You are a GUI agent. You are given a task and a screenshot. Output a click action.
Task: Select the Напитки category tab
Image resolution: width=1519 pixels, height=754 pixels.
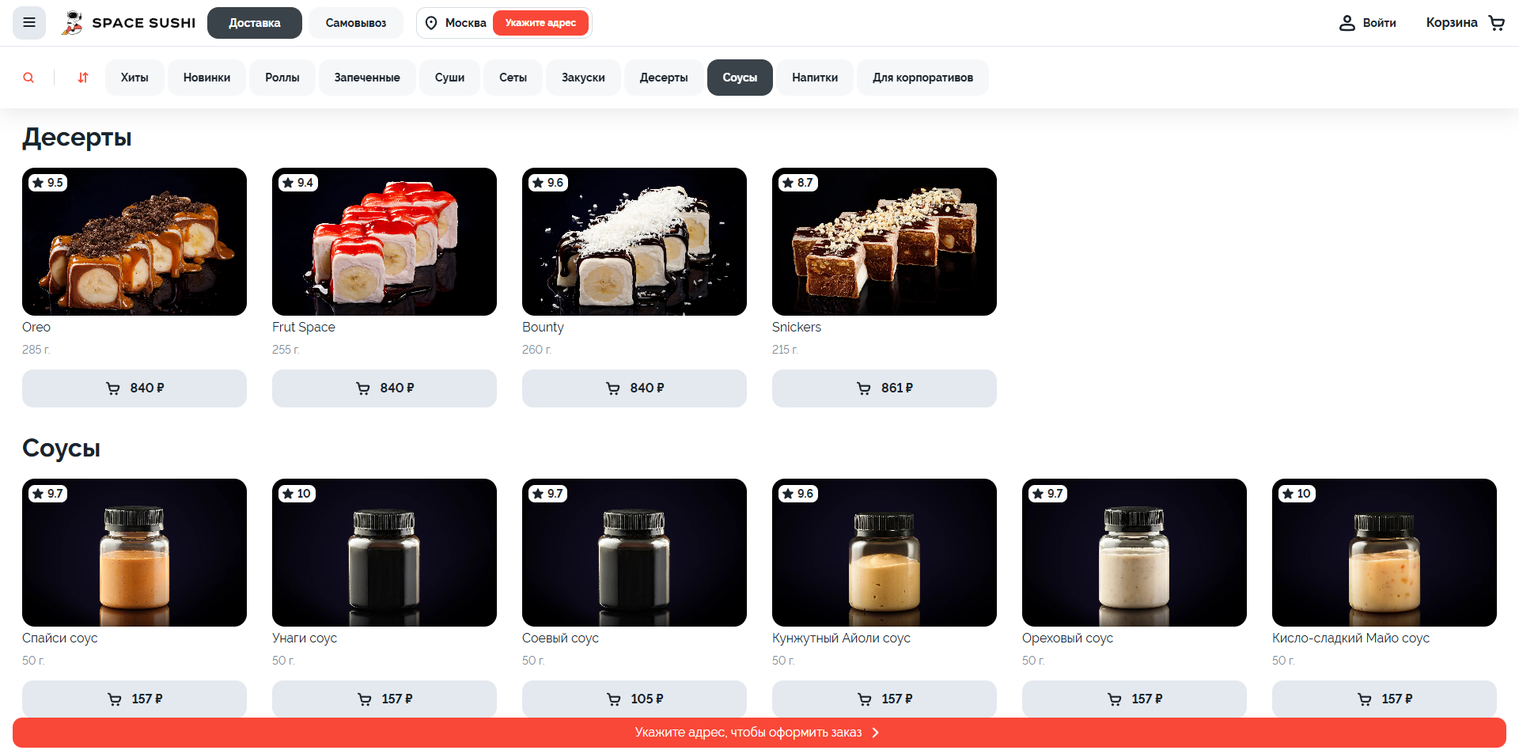pyautogui.click(x=815, y=78)
